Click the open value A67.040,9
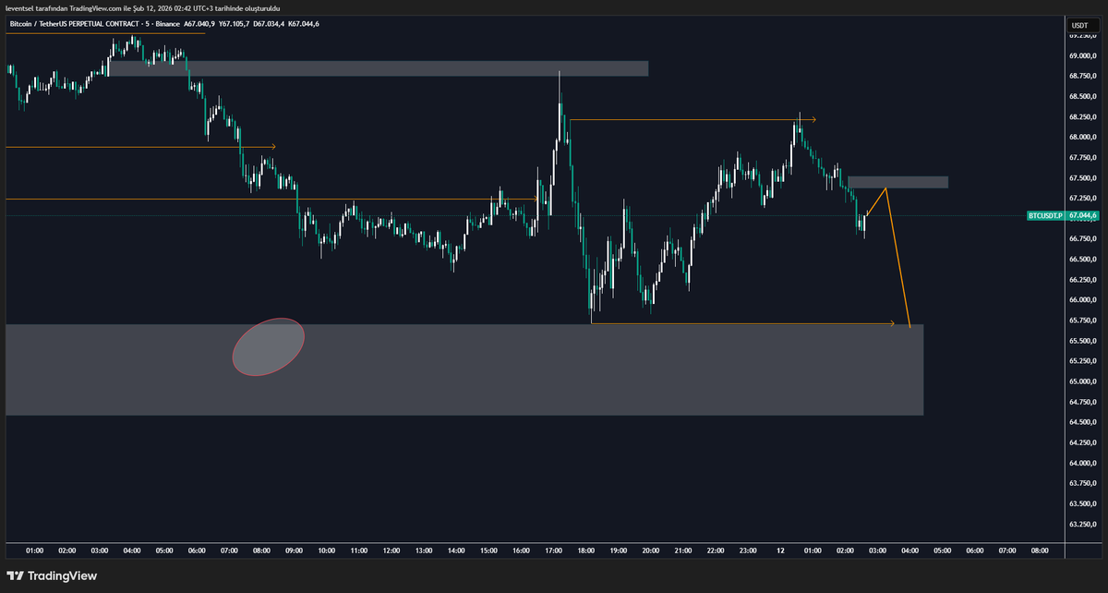This screenshot has width=1108, height=593. (199, 22)
